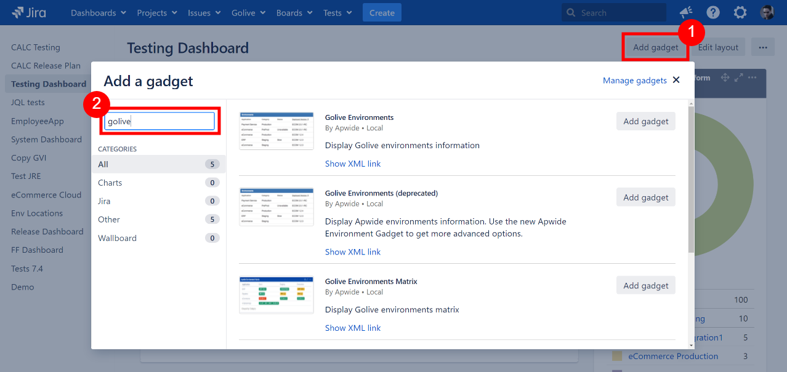Click the dashboard more options ellipsis button

pyautogui.click(x=763, y=47)
